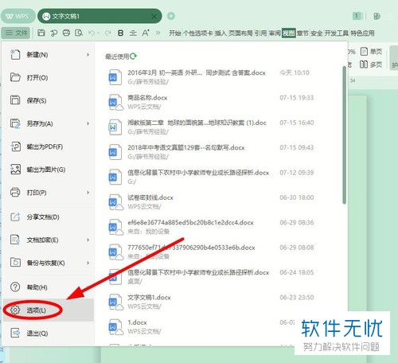Expand the 新建(N) submenu arrow
The width and height of the screenshot is (398, 363).
coord(88,55)
